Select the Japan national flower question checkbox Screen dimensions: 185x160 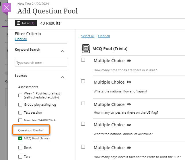(83, 81)
